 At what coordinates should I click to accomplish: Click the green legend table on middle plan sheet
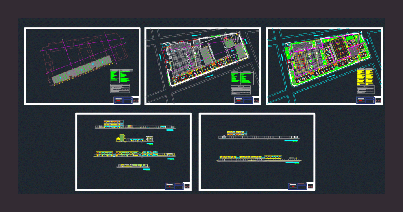tap(242, 78)
